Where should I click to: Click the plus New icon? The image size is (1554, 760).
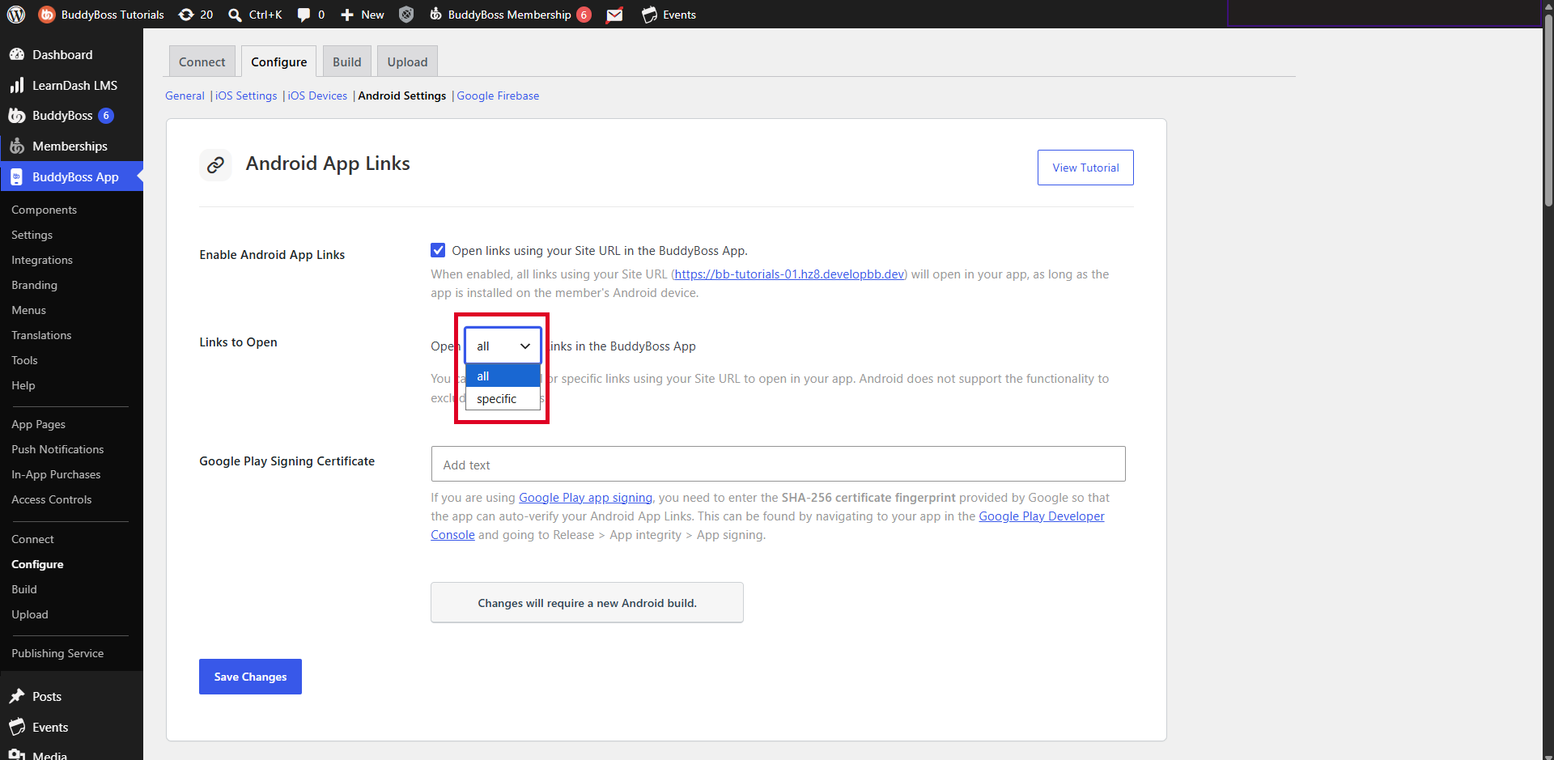[x=347, y=15]
